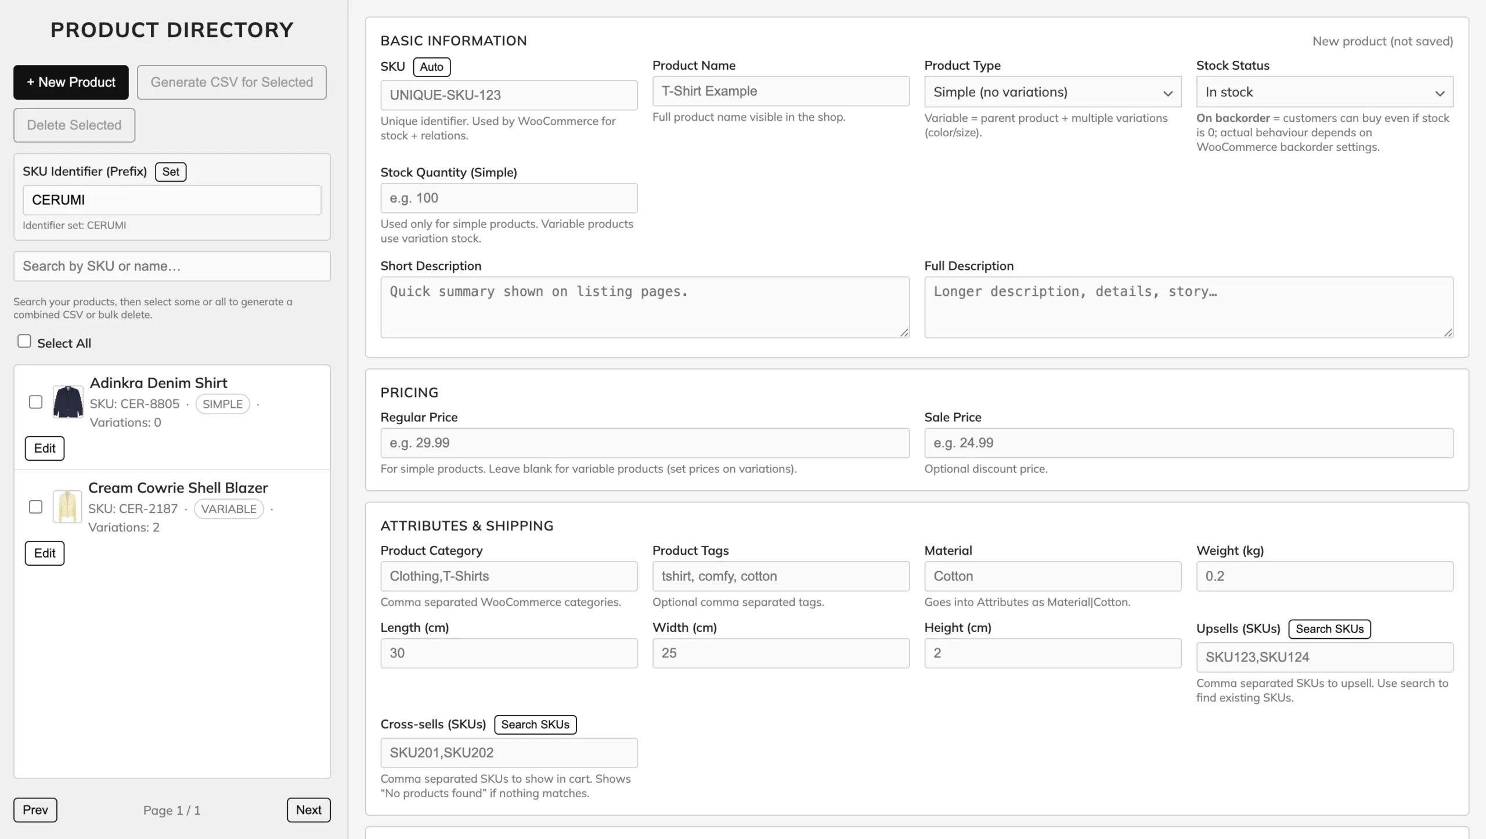Open Search SKUs for Upsells
This screenshot has width=1486, height=839.
click(1329, 629)
